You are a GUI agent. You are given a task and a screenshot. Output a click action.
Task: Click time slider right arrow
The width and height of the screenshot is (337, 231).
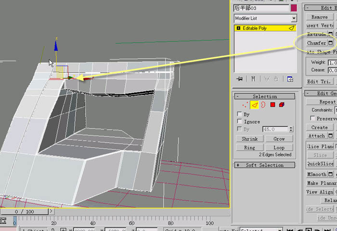tap(51, 211)
